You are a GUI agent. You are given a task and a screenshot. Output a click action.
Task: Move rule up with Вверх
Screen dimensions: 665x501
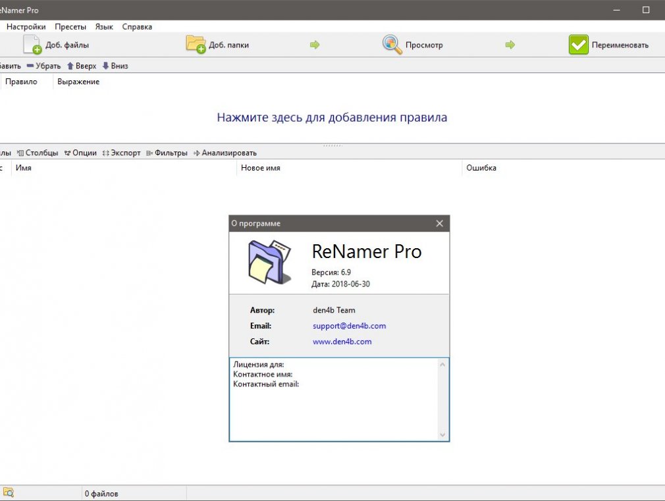point(82,66)
